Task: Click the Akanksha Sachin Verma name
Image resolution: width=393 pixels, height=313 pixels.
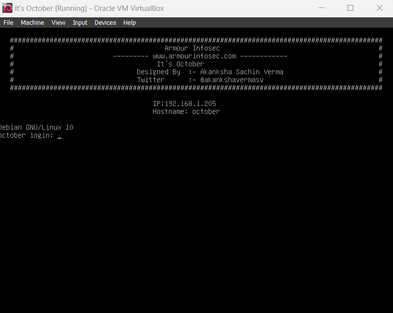Action: tap(242, 72)
